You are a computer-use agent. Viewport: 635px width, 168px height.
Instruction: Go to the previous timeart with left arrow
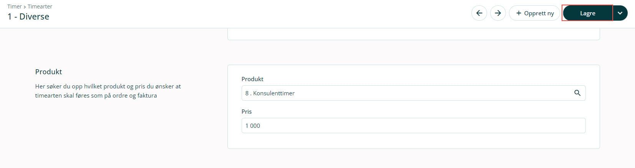[479, 13]
